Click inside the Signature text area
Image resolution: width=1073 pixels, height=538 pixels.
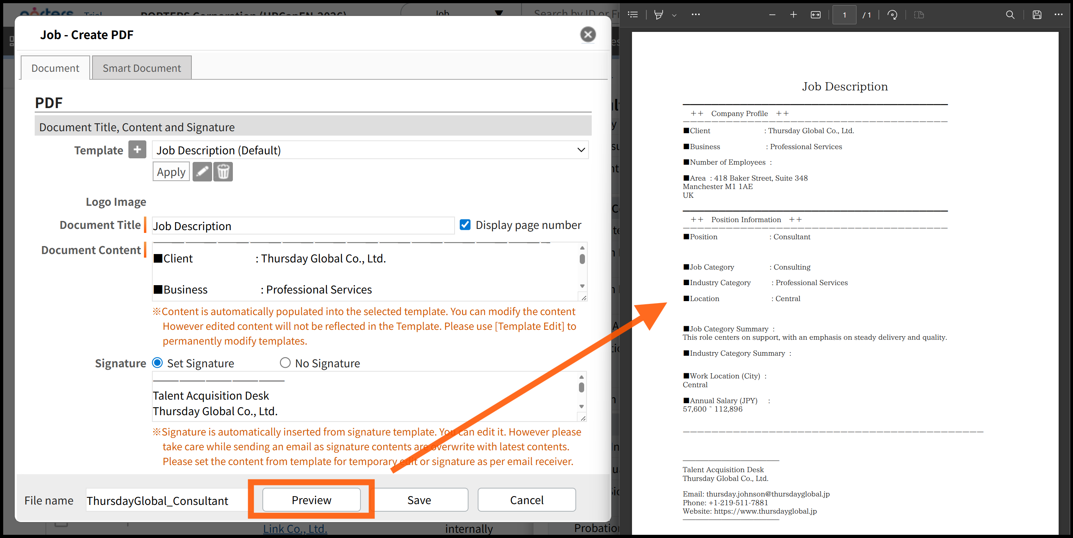point(365,396)
